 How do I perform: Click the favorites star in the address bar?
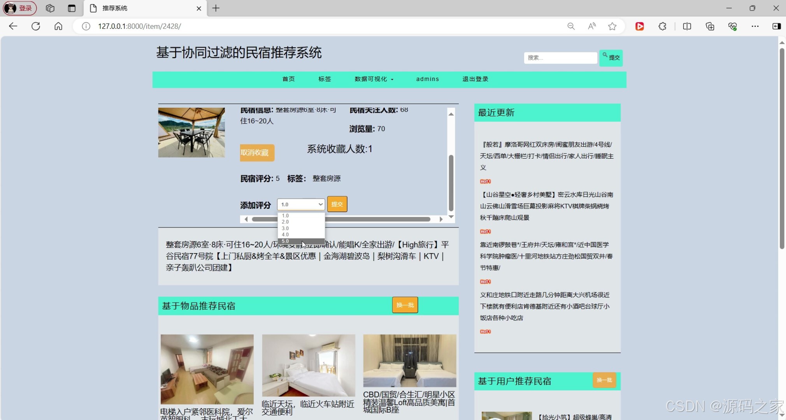click(612, 26)
